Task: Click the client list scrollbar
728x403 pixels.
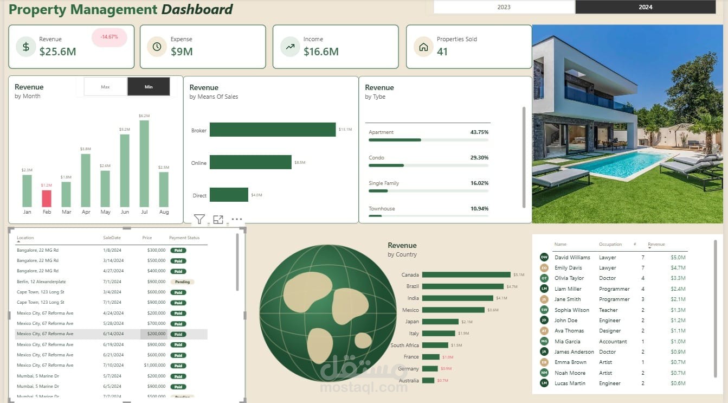Action: [x=715, y=308]
